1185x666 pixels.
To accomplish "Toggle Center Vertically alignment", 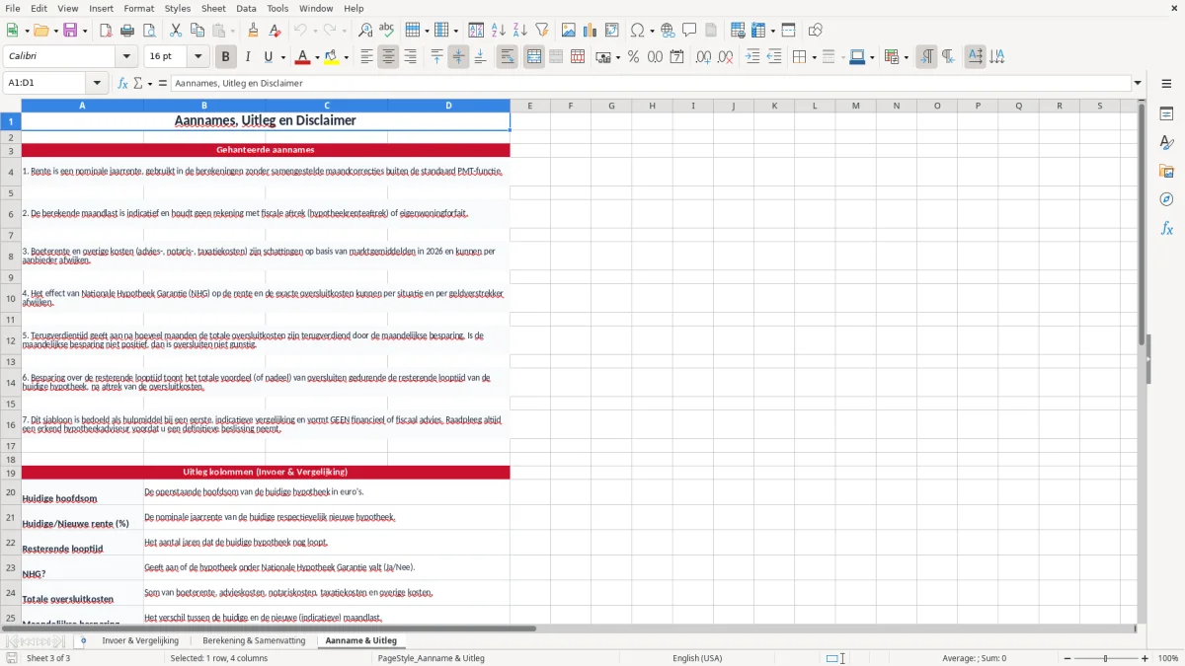I will pos(458,57).
